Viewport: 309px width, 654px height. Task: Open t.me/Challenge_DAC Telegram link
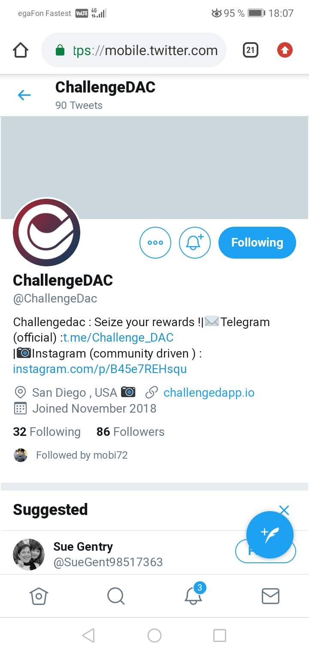coord(118,338)
